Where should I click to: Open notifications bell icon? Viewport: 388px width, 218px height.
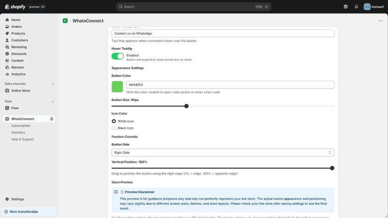point(356,7)
